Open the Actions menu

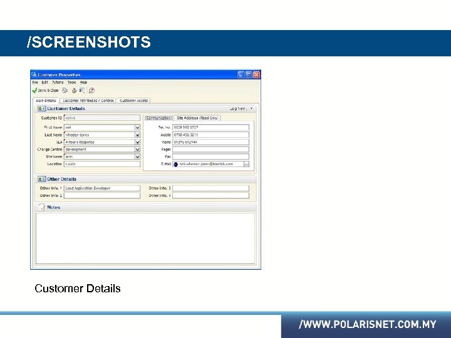pyautogui.click(x=58, y=82)
